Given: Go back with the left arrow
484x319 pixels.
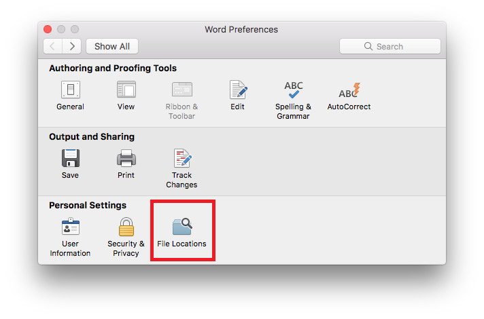Looking at the screenshot, I should pyautogui.click(x=53, y=46).
